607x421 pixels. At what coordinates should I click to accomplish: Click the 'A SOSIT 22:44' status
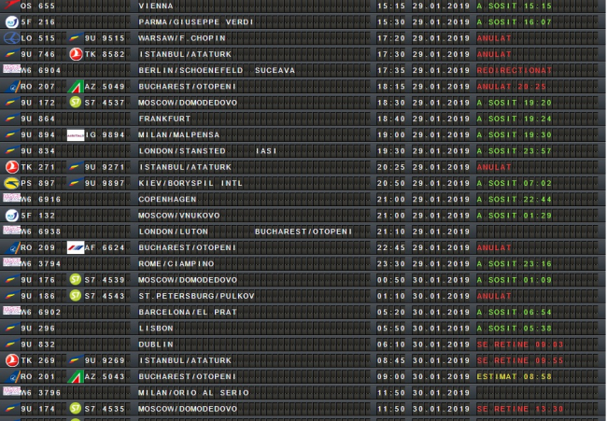pyautogui.click(x=515, y=199)
